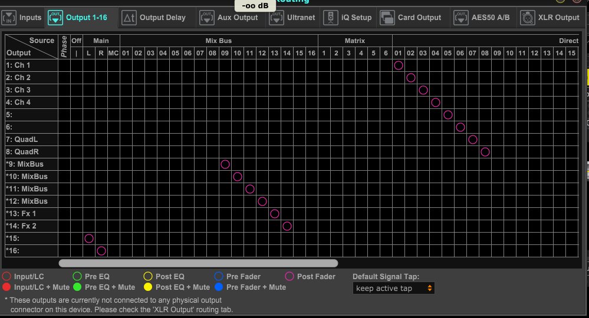This screenshot has height=318, width=589.
Task: Click the Off cell for Ch 2 row
Action: [x=77, y=78]
